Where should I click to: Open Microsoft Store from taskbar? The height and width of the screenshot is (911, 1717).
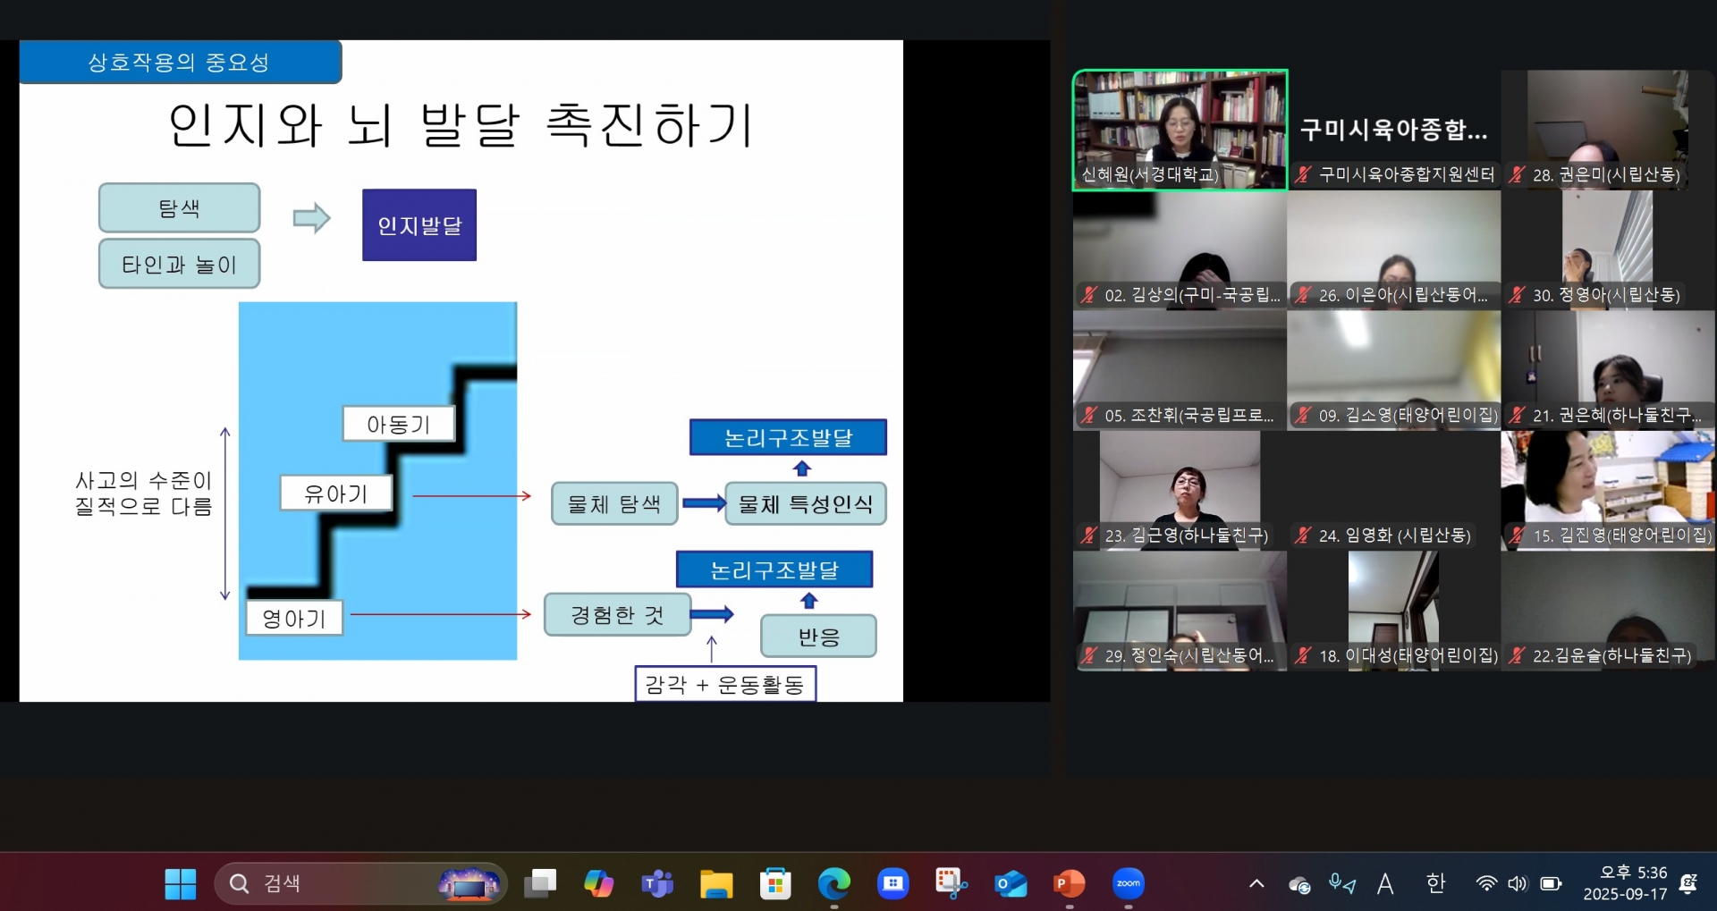pyautogui.click(x=775, y=883)
